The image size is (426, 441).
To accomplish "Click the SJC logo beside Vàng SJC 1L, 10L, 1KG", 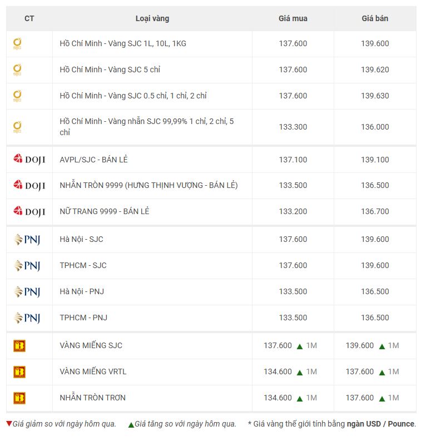I will (x=17, y=43).
